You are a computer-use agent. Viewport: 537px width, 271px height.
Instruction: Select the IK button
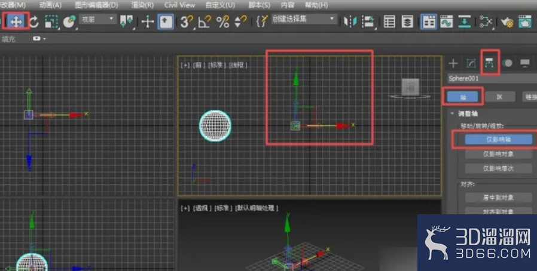500,97
